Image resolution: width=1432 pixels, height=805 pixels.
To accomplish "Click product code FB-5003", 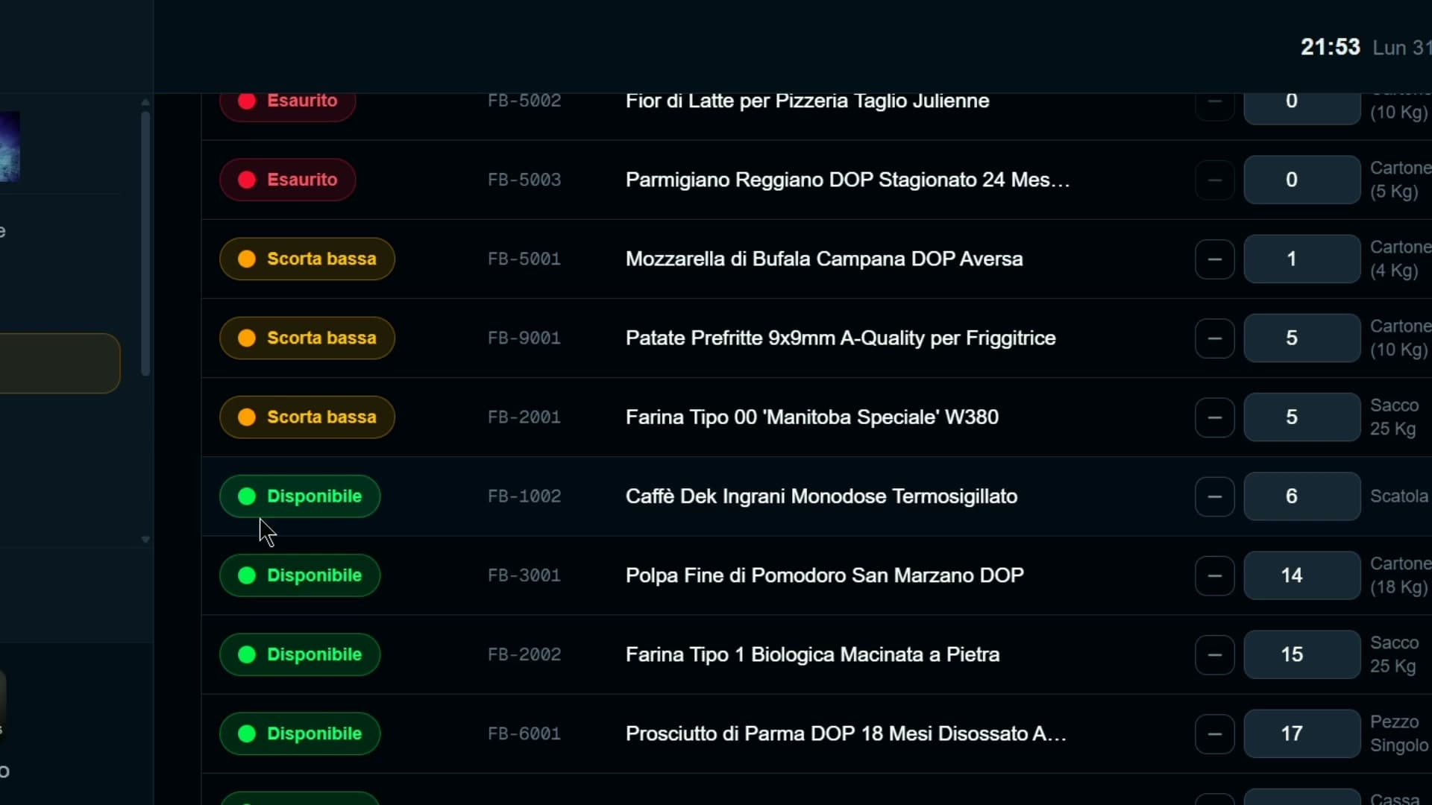I will point(524,180).
